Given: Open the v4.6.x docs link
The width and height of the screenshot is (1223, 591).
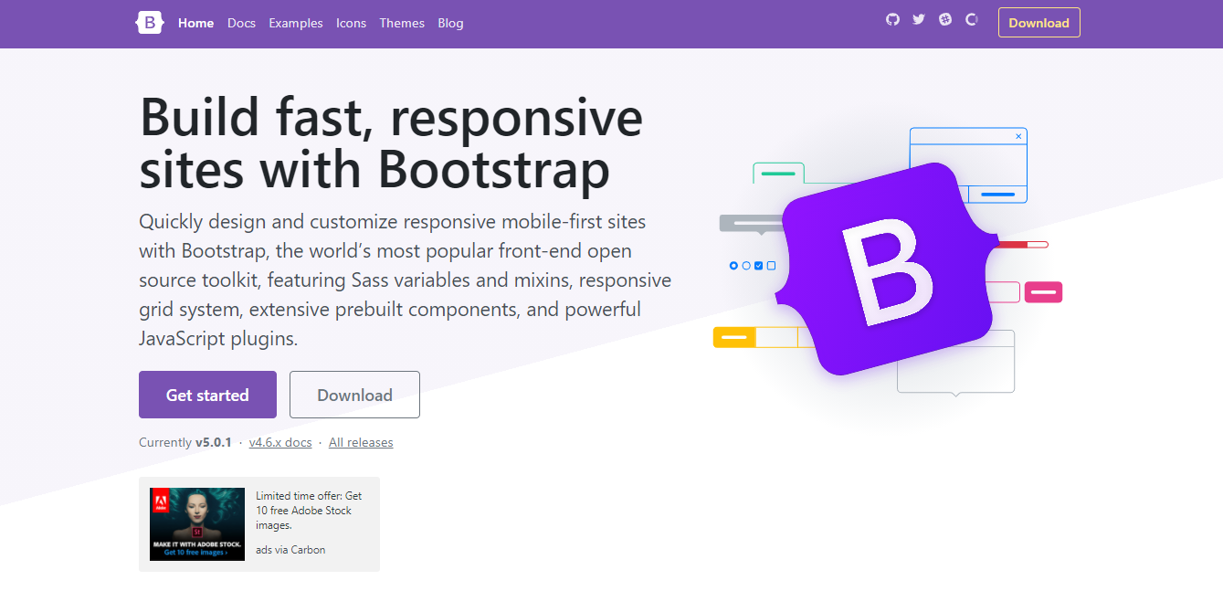Looking at the screenshot, I should pyautogui.click(x=280, y=442).
